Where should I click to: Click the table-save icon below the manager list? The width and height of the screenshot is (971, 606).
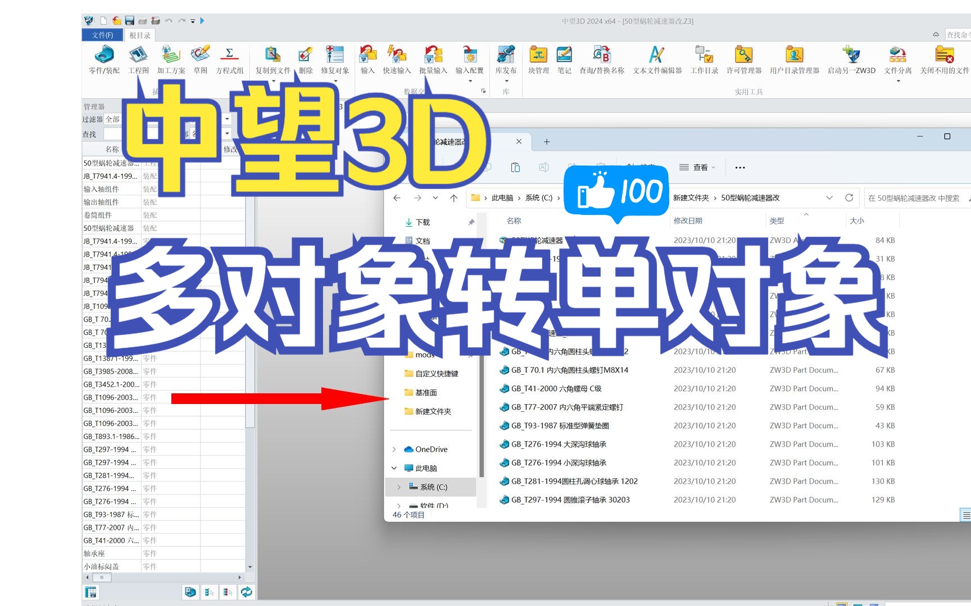90,592
